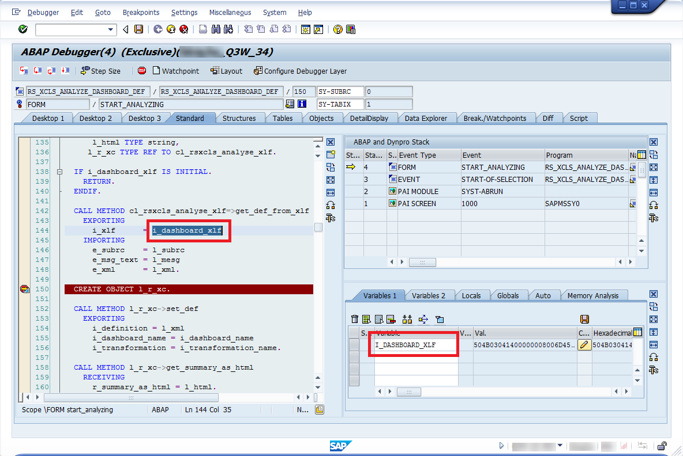The image size is (683, 456).
Task: Click the Watchpoint button
Action: 176,71
